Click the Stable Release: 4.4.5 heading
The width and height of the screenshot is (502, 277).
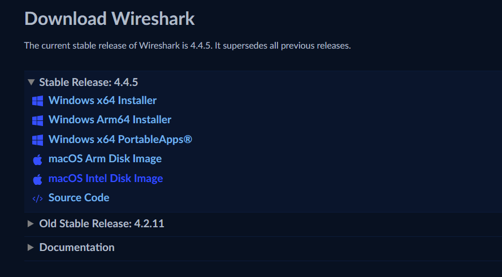coord(88,83)
